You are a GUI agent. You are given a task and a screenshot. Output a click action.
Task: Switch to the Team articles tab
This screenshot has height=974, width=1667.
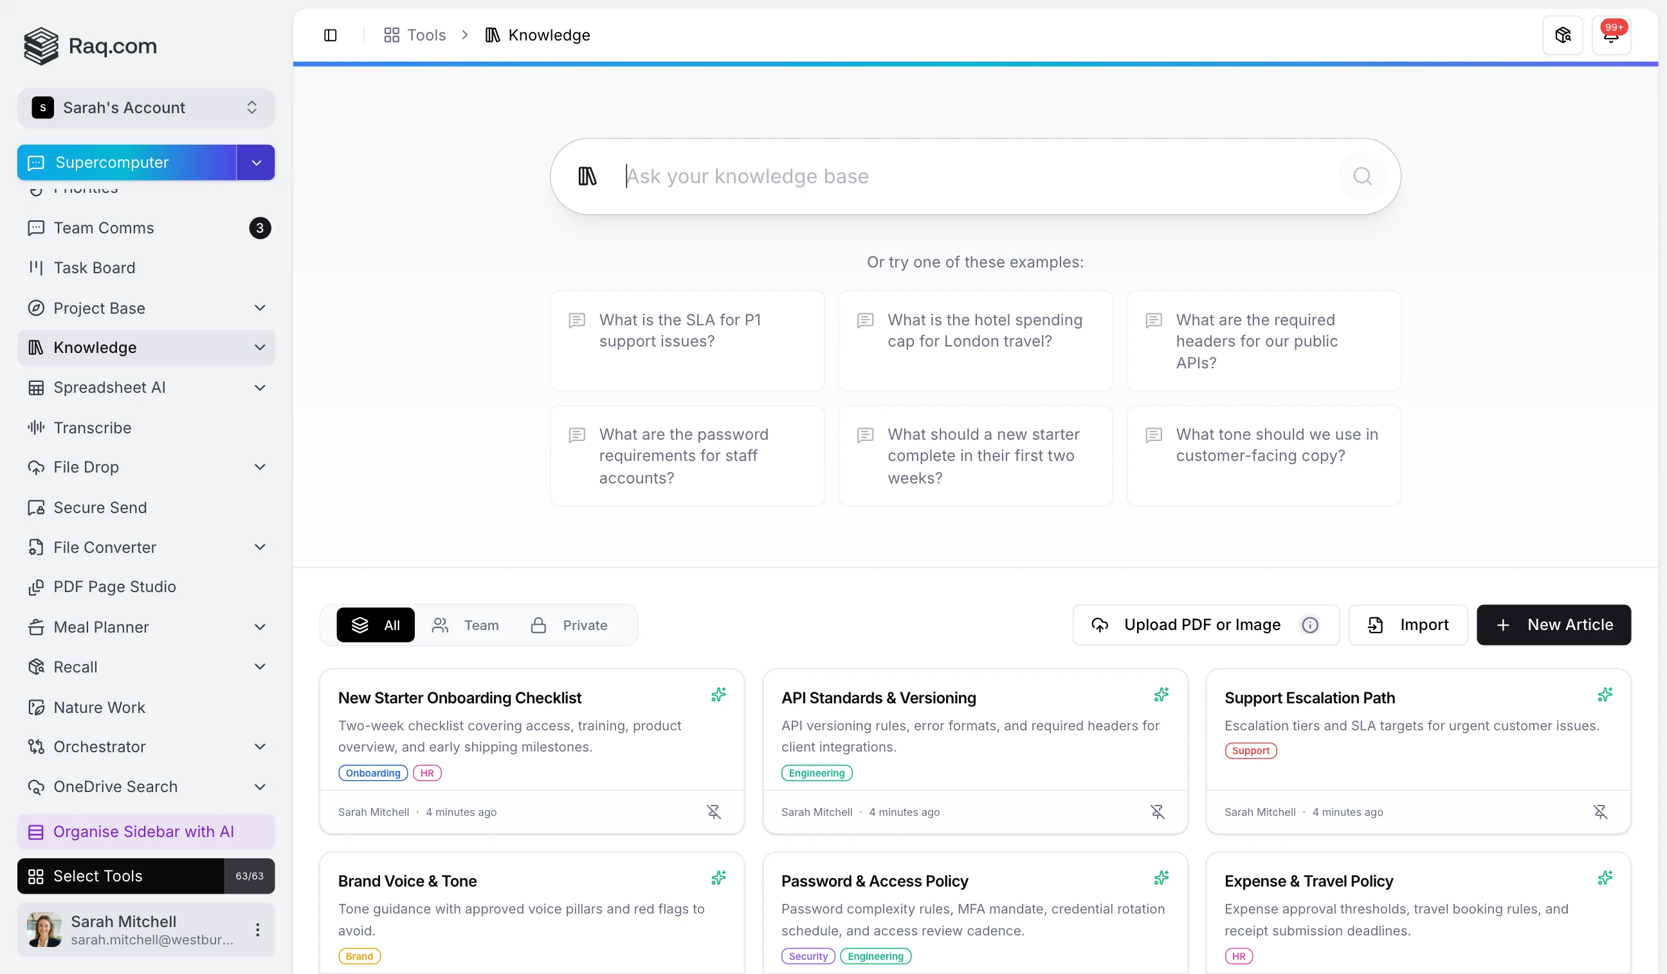pyautogui.click(x=466, y=625)
